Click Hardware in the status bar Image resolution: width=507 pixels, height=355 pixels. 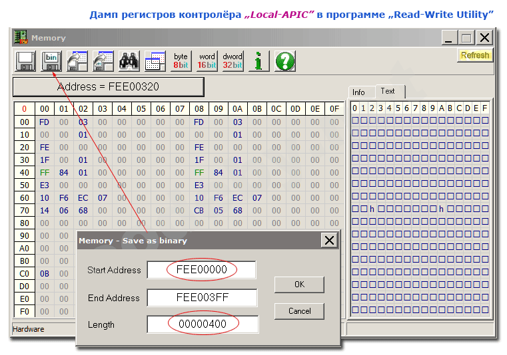(x=29, y=329)
